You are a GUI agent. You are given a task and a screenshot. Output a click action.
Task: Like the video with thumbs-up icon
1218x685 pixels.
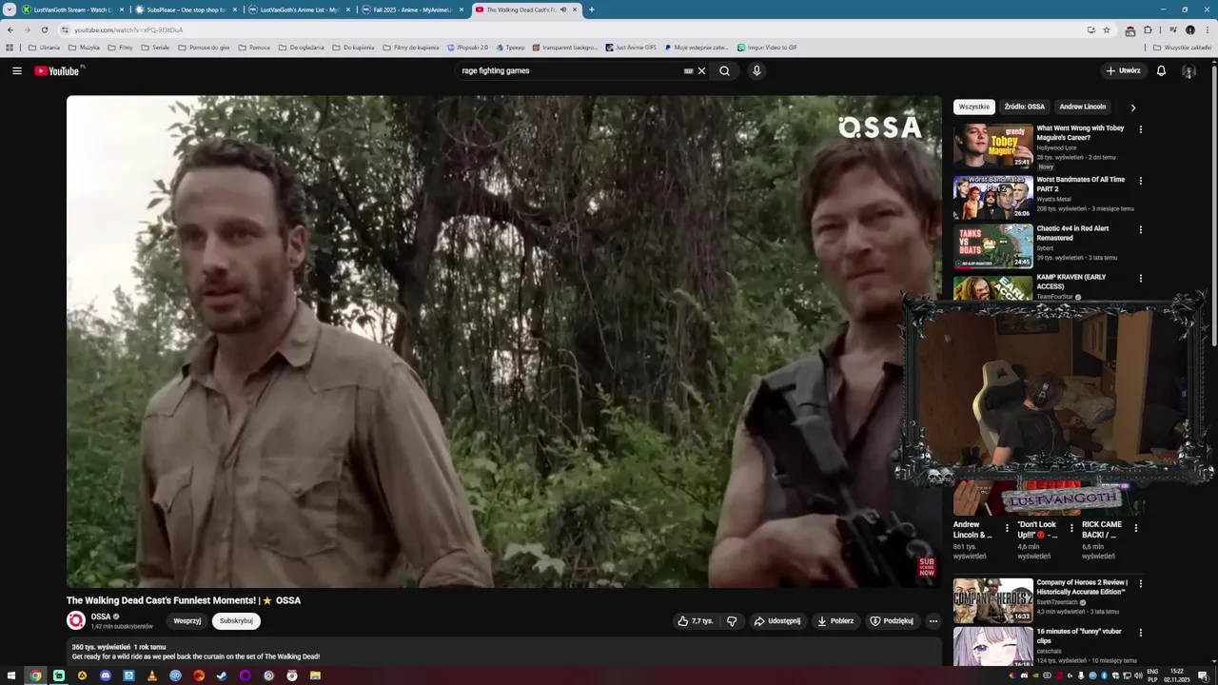click(696, 620)
